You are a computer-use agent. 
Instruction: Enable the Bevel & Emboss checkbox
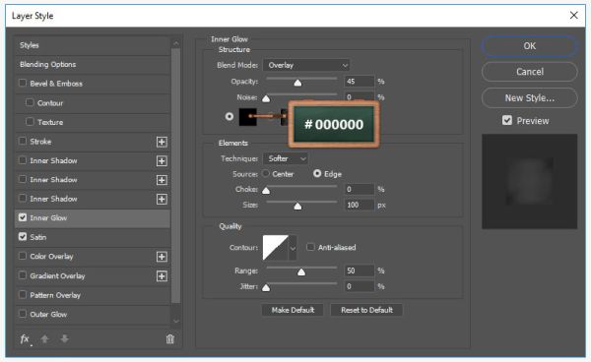pos(23,83)
